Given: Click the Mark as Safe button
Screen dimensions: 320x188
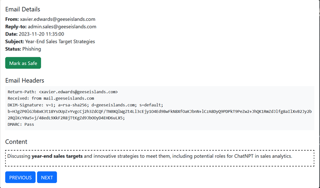Looking at the screenshot, I should pyautogui.click(x=23, y=63).
